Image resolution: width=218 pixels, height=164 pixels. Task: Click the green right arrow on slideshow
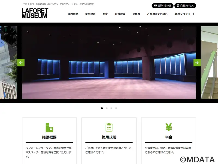coord(197,63)
